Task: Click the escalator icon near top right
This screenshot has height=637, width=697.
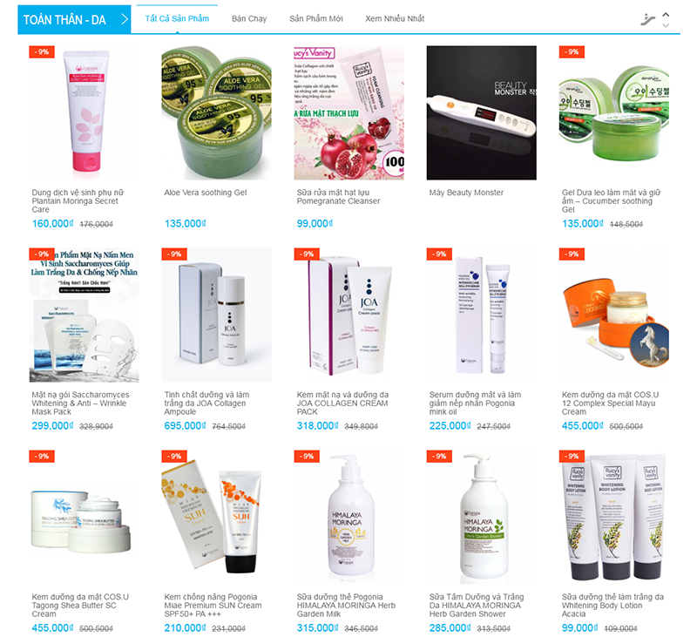Action: (x=647, y=19)
